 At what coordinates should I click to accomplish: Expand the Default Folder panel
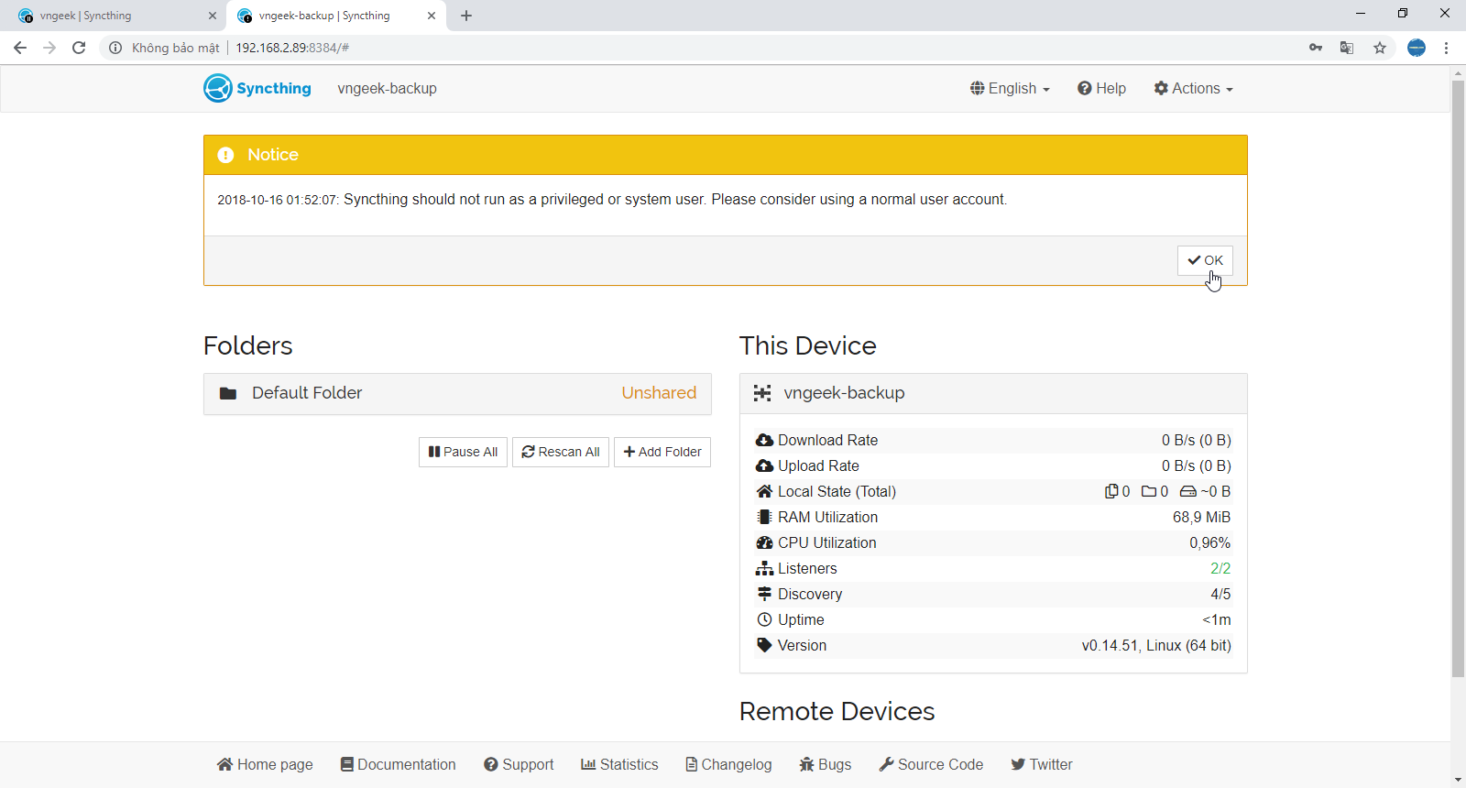coord(457,393)
